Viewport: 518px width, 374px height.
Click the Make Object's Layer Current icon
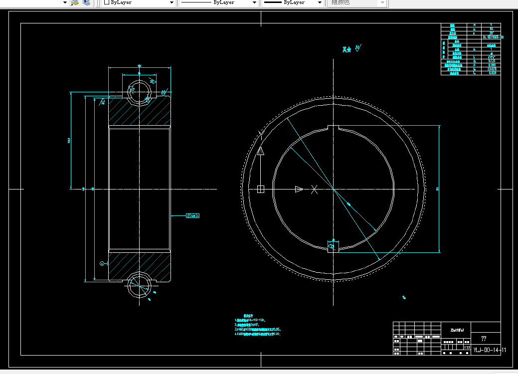pos(75,2)
